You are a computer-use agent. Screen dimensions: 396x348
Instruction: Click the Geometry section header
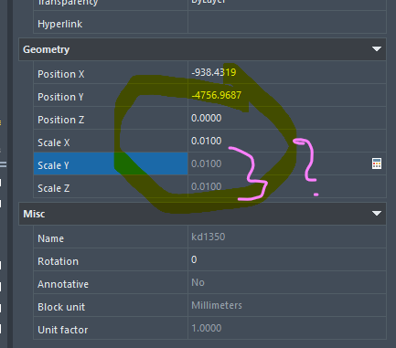(x=202, y=49)
